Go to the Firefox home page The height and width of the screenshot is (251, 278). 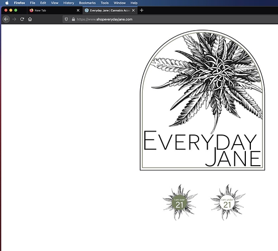[30, 19]
